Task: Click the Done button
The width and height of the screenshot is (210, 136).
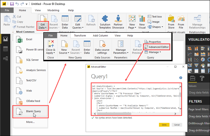Action: (x=164, y=125)
